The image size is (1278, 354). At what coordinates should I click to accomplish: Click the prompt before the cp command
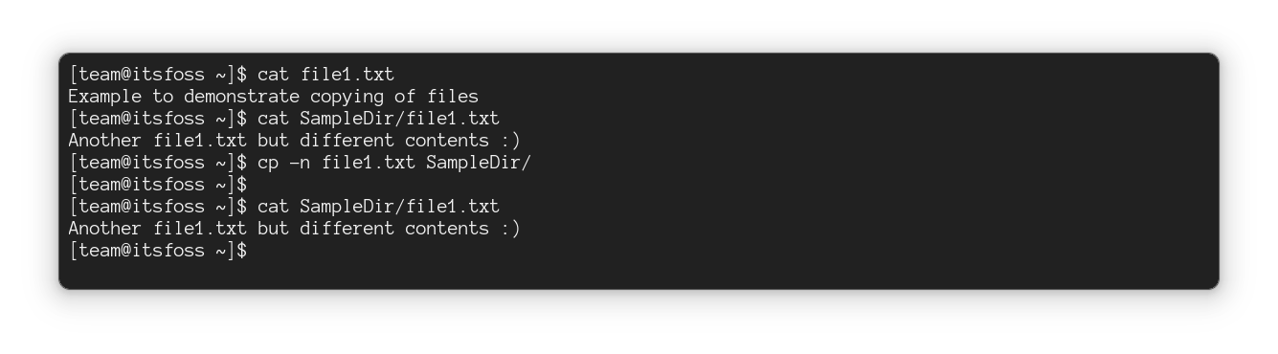158,163
